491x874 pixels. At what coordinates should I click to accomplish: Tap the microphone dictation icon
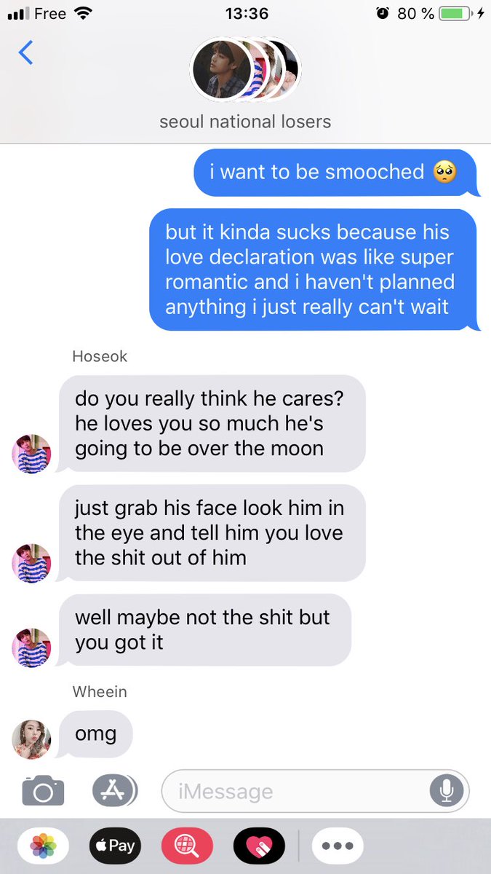click(446, 790)
